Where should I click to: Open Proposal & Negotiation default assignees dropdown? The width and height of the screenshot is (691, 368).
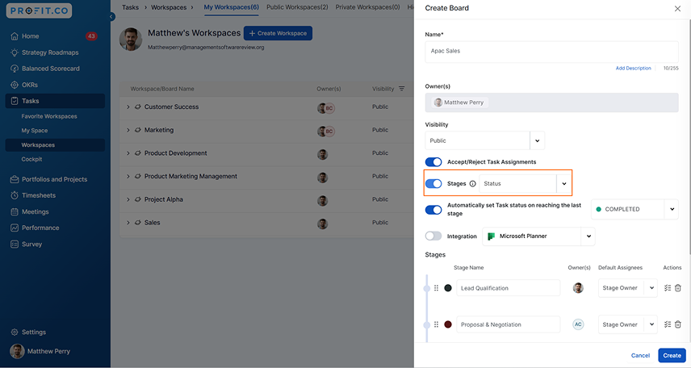[x=627, y=324]
